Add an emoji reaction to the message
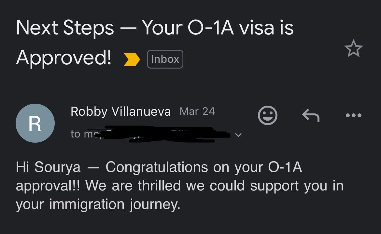The width and height of the screenshot is (381, 234). point(268,115)
